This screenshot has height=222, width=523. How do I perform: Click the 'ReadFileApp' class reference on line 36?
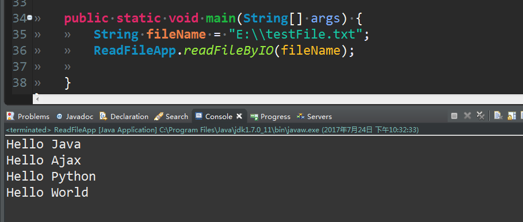tap(135, 51)
